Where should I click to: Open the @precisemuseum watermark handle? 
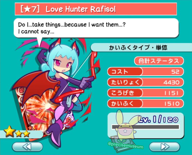[125, 145]
